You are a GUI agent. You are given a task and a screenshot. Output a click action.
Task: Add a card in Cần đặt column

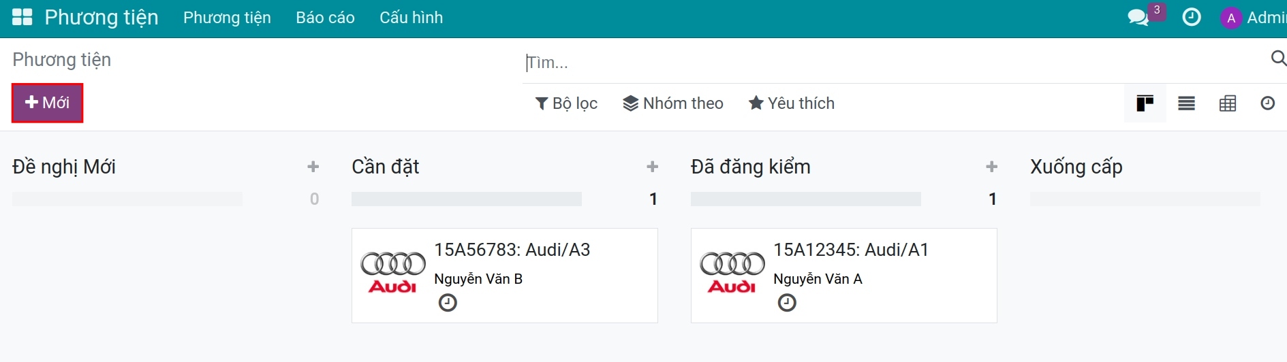[652, 167]
